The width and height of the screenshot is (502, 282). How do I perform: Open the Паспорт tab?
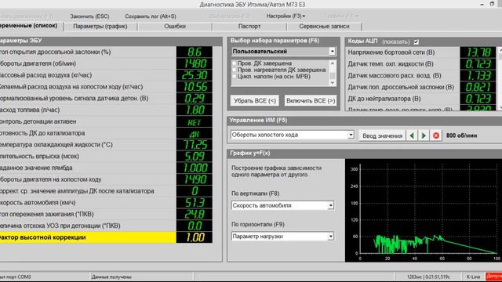[249, 26]
